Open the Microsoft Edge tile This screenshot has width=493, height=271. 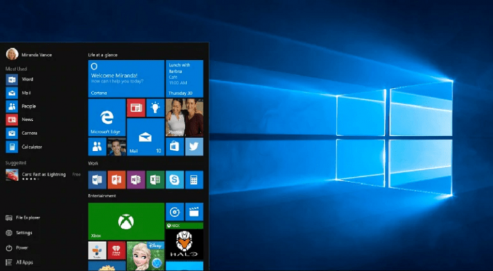tap(107, 117)
